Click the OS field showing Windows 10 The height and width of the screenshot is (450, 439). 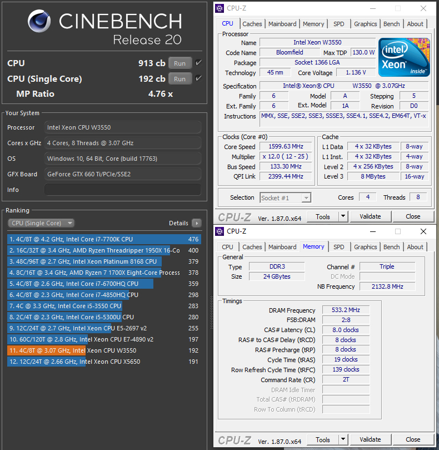tap(123, 159)
